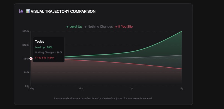
Task: Select the 6m tick on the x-axis
Action: coord(81,88)
